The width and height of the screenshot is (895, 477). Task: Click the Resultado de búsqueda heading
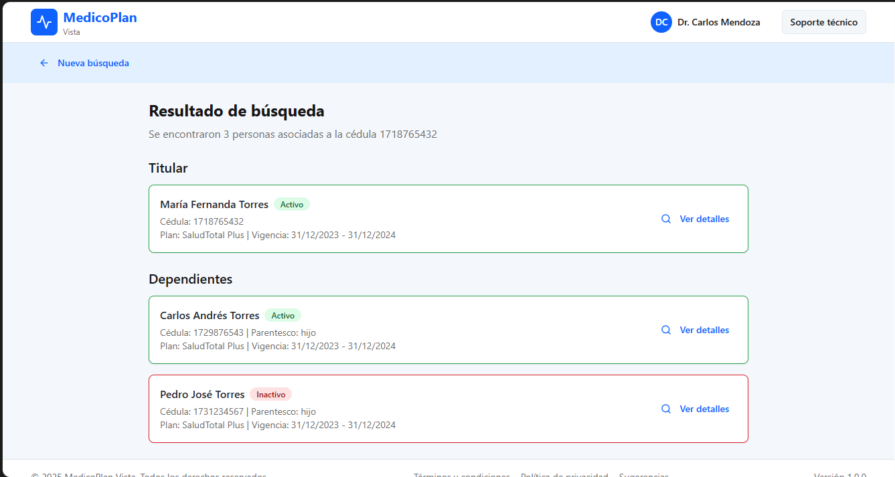click(236, 111)
